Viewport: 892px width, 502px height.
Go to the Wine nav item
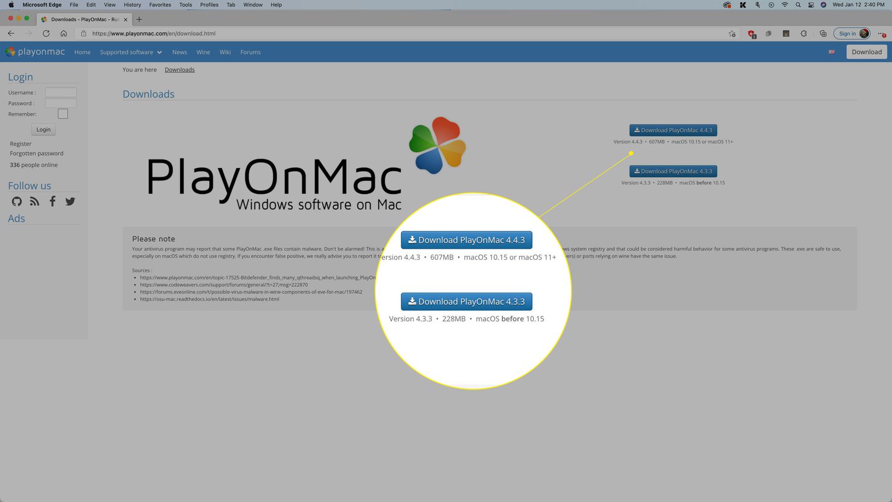(203, 52)
